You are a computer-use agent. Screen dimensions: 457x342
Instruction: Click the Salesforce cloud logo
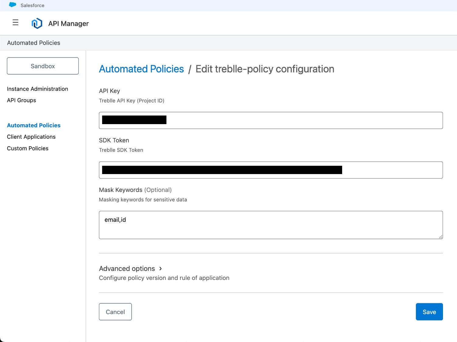[12, 5]
